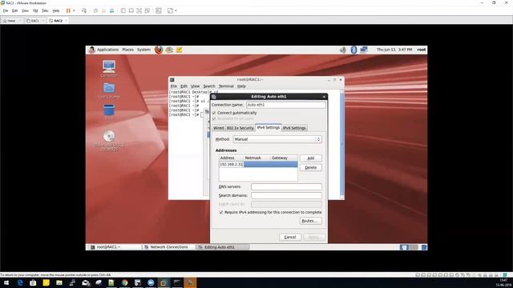This screenshot has width=513, height=288.
Task: Open the GNOME Places menu
Action: [x=127, y=50]
